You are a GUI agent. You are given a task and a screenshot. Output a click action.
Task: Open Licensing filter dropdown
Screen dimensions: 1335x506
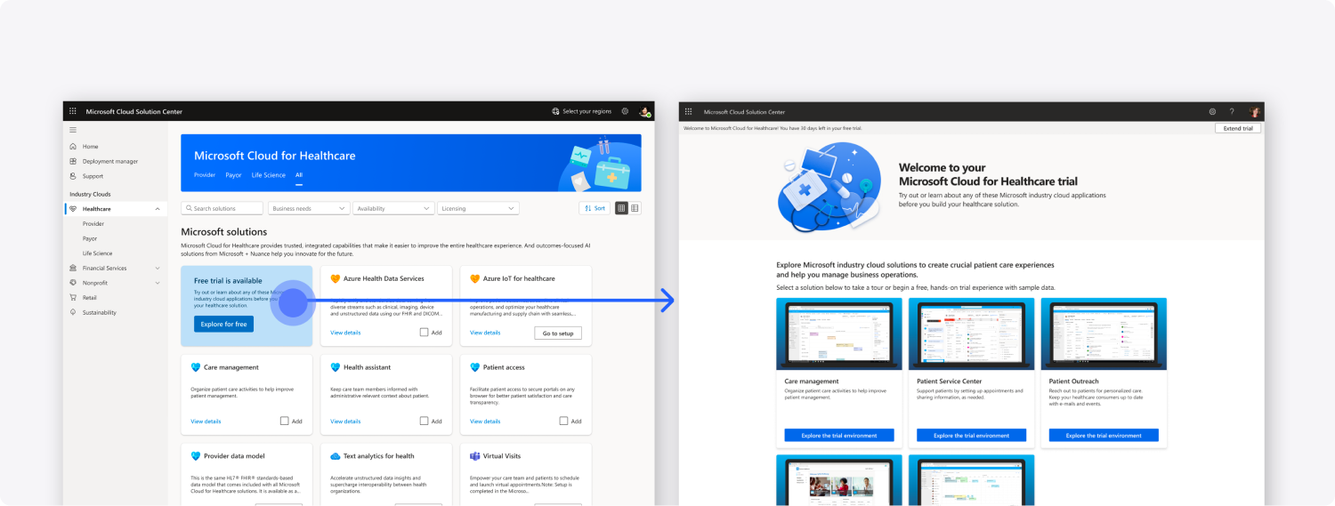(478, 208)
